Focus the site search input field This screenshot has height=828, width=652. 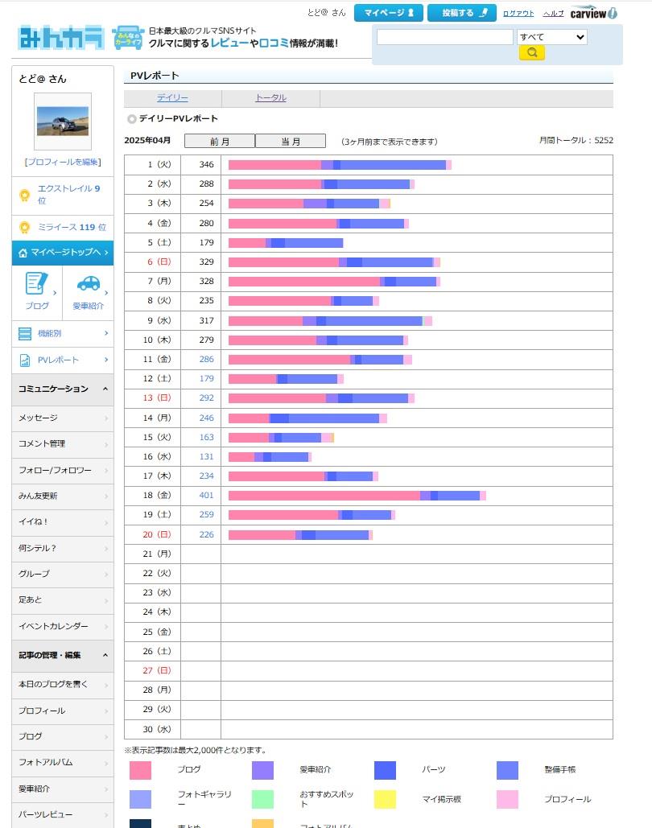coord(445,37)
